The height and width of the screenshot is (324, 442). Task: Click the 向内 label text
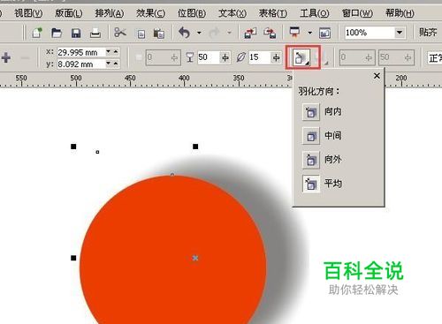click(333, 111)
